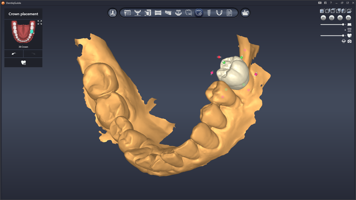This screenshot has height=200, width=356.
Task: Expand the upper jaw opacity arrow
Action: (x=345, y=30)
